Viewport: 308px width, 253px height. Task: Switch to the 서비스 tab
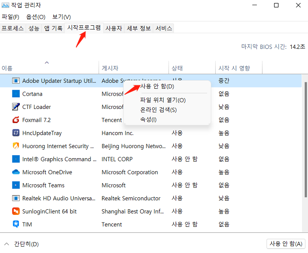[164, 28]
